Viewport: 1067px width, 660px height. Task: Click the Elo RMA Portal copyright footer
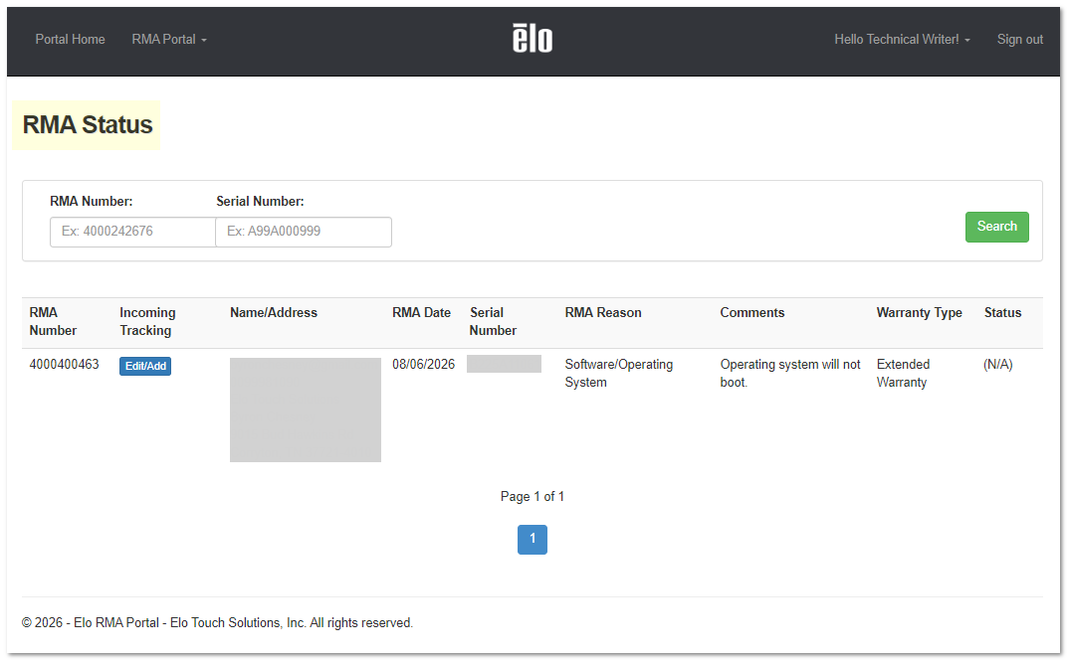coord(217,622)
